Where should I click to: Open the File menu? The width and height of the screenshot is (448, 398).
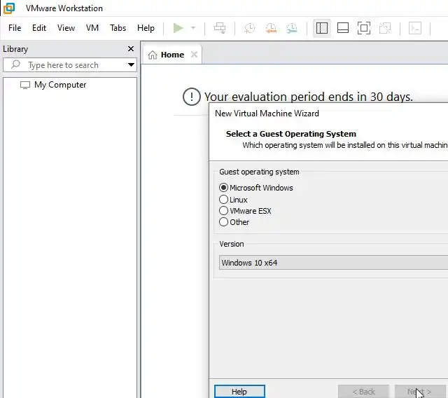15,28
